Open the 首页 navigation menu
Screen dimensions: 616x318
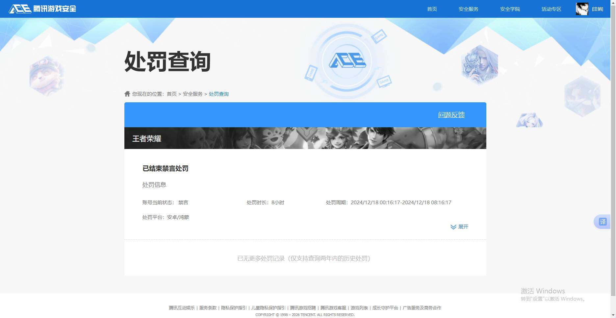click(431, 9)
